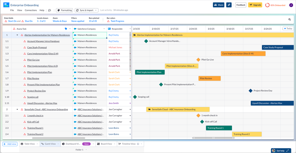This screenshot has width=296, height=153.
Task: Open the Asana Task column dropdown arrow
Action: [70, 29]
